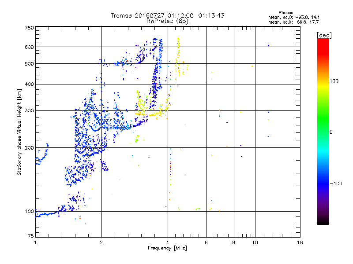
Task: Select the 'mean, sd,O: -93.8, 14.1' line
Action: (x=294, y=17)
